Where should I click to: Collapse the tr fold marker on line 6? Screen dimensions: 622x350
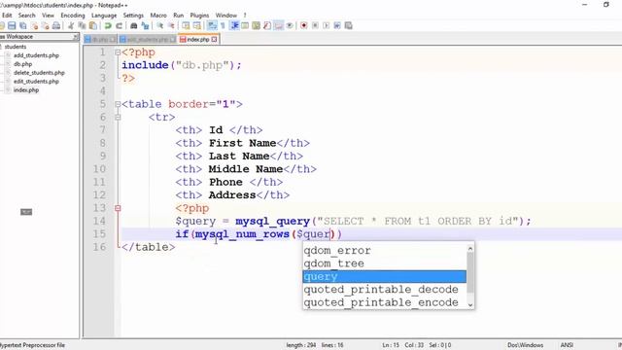coord(118,117)
